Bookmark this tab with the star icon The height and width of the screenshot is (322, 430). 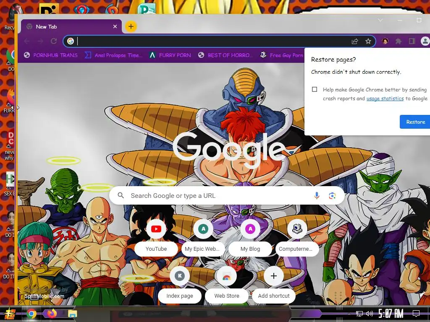click(368, 41)
